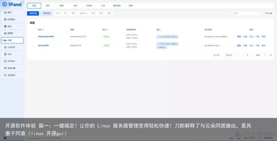
Task: Click the 暂停 pause button in toolbar
Action: point(93,13)
